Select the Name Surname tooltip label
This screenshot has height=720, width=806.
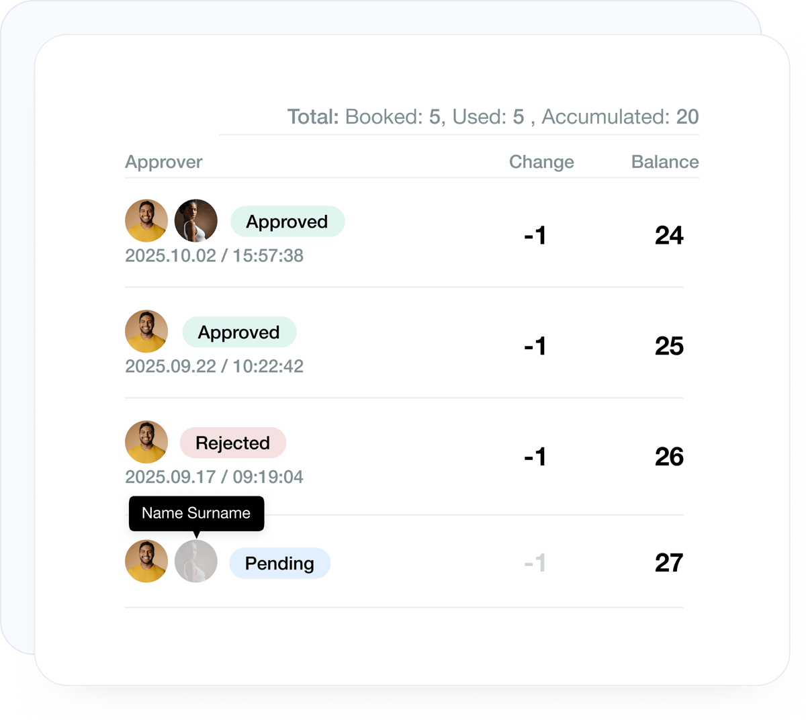click(x=195, y=513)
